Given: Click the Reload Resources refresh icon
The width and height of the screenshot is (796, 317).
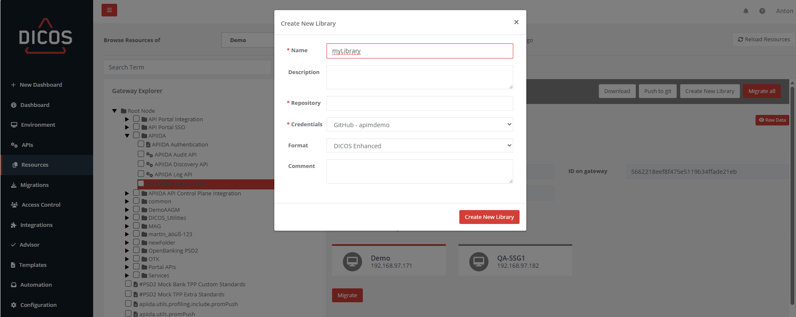Looking at the screenshot, I should (740, 40).
